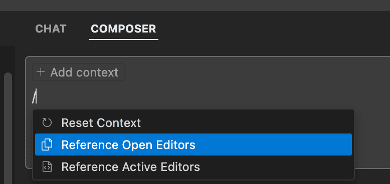
Task: Click the code file icon for Active Editors
Action: click(x=47, y=166)
